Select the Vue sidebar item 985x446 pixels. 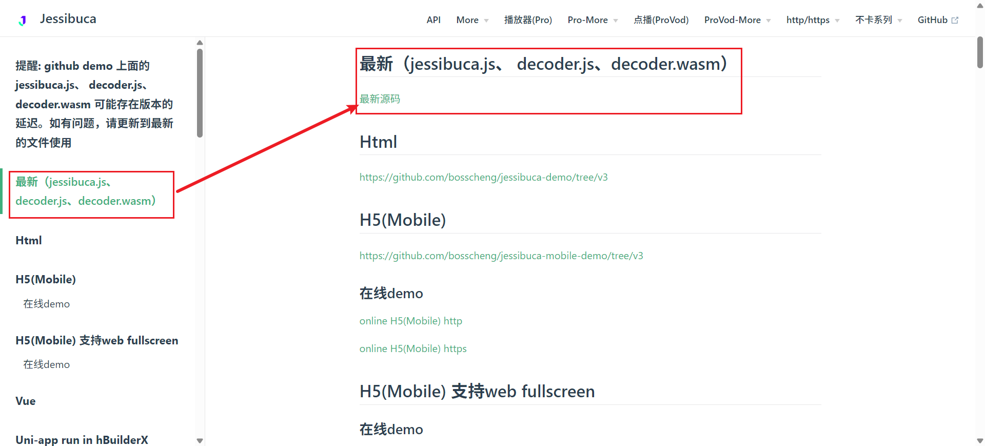(26, 401)
